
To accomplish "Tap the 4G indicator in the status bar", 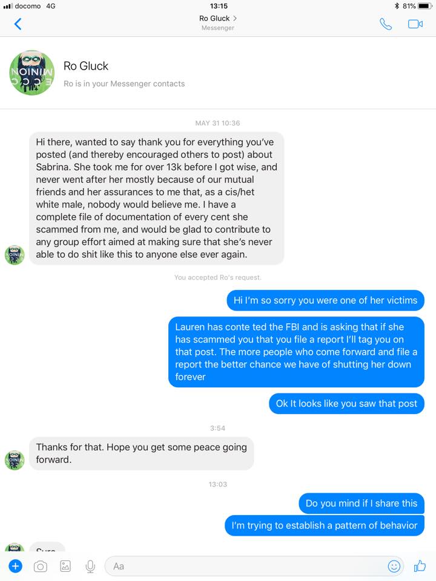I will coord(50,6).
